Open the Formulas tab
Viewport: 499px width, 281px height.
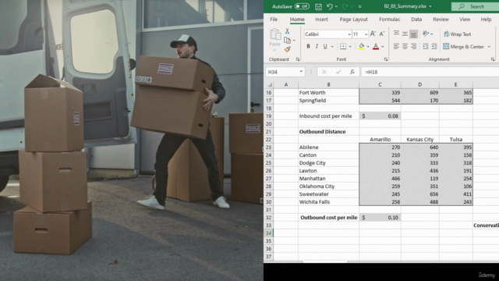pyautogui.click(x=389, y=19)
